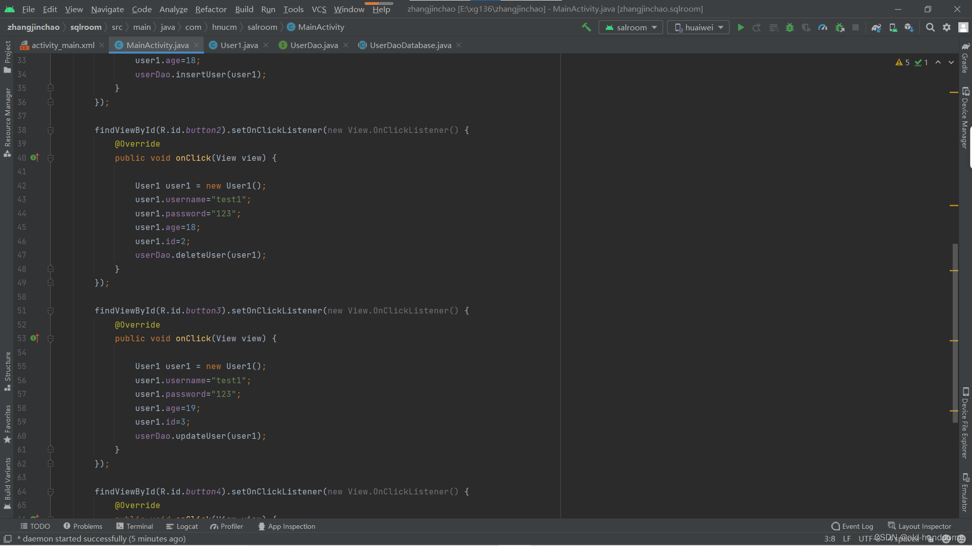Open the Profiler gauge icon in the toolbar

(823, 27)
